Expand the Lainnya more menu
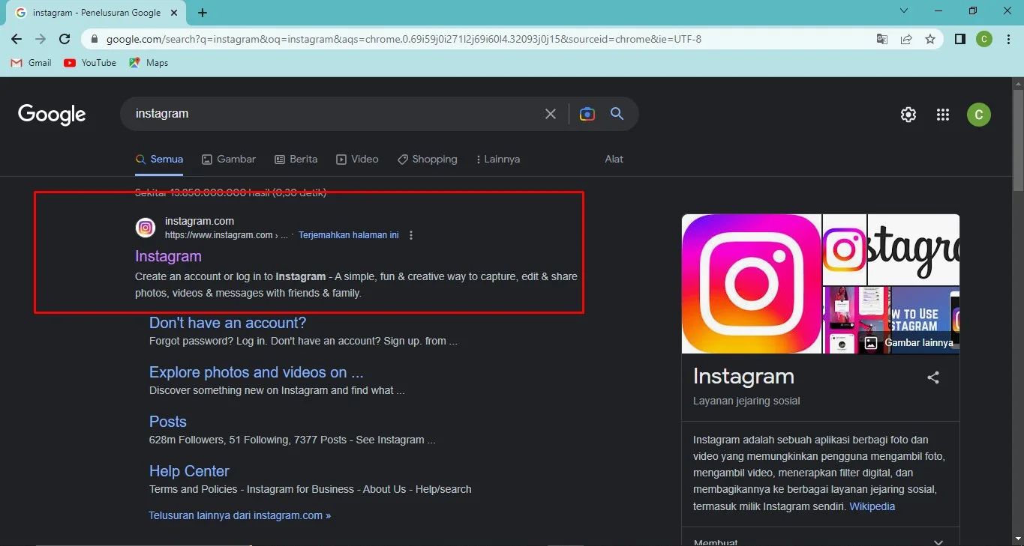 (x=497, y=159)
